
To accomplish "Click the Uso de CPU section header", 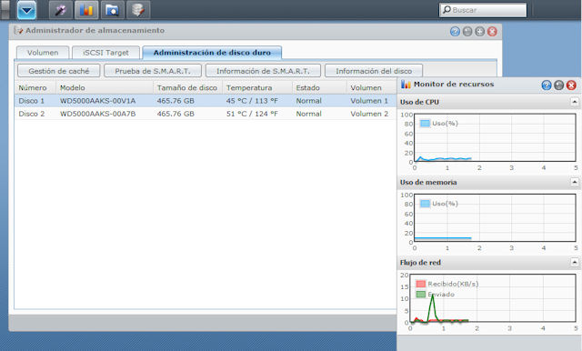I will pos(488,102).
